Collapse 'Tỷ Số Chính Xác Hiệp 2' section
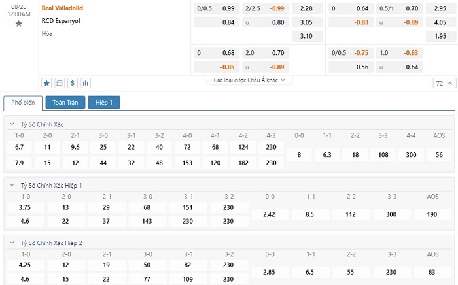The width and height of the screenshot is (458, 285). coord(11,243)
